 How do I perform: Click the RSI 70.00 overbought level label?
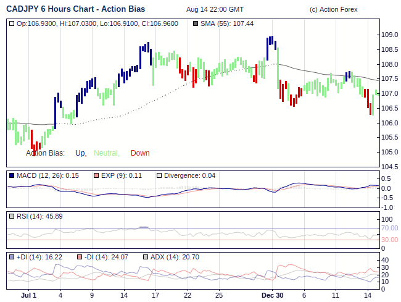(389, 228)
